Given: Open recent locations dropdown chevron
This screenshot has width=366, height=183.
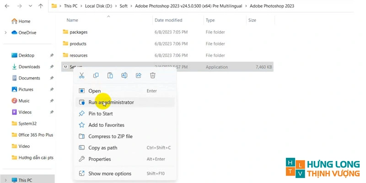Looking at the screenshot, I should click(x=30, y=6).
